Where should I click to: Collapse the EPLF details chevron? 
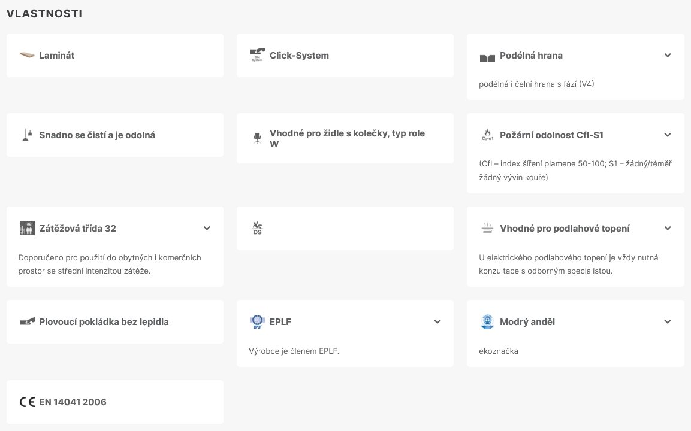coord(437,322)
